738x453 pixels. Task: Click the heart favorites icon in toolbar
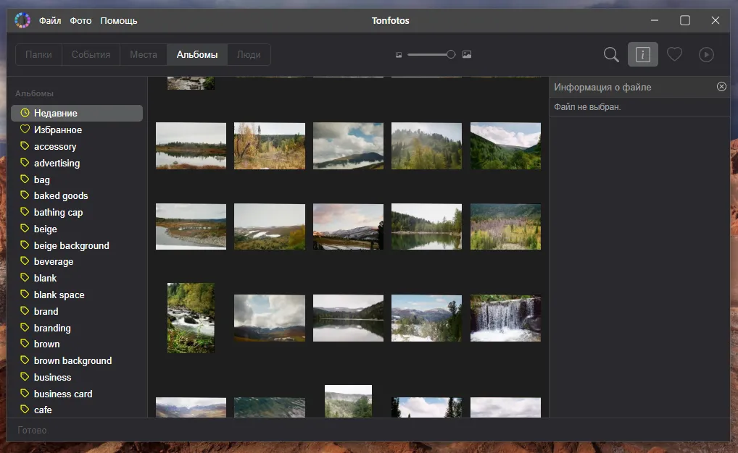tap(674, 54)
